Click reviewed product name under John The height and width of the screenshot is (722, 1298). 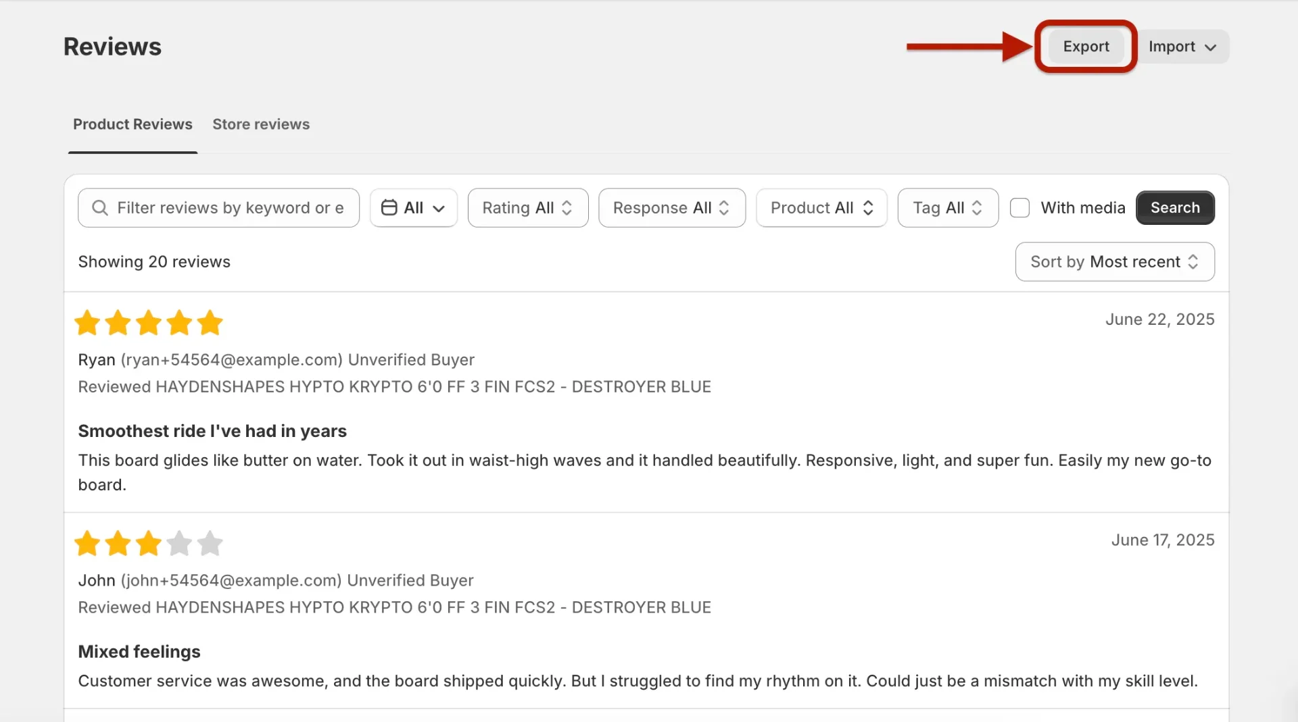coord(433,608)
